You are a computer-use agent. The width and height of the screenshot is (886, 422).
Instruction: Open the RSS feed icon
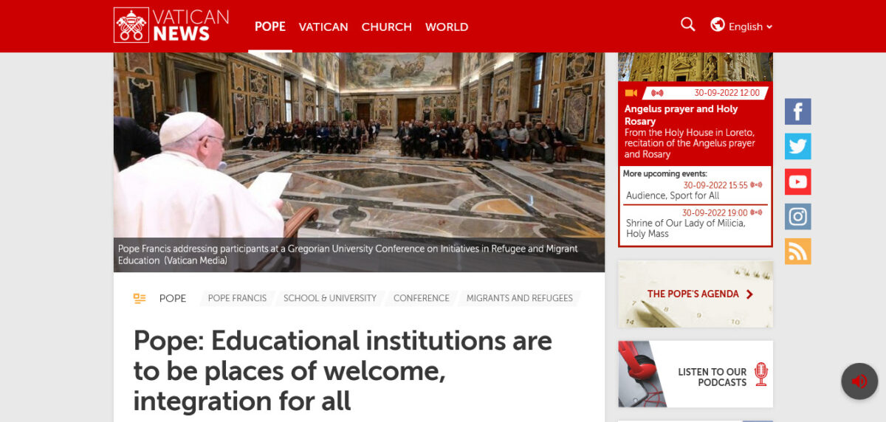tap(797, 251)
